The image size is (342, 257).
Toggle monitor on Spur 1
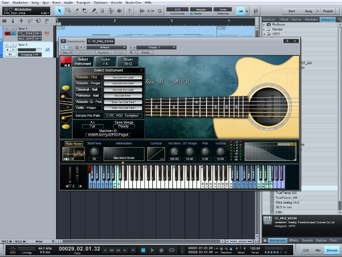[x=13, y=34]
